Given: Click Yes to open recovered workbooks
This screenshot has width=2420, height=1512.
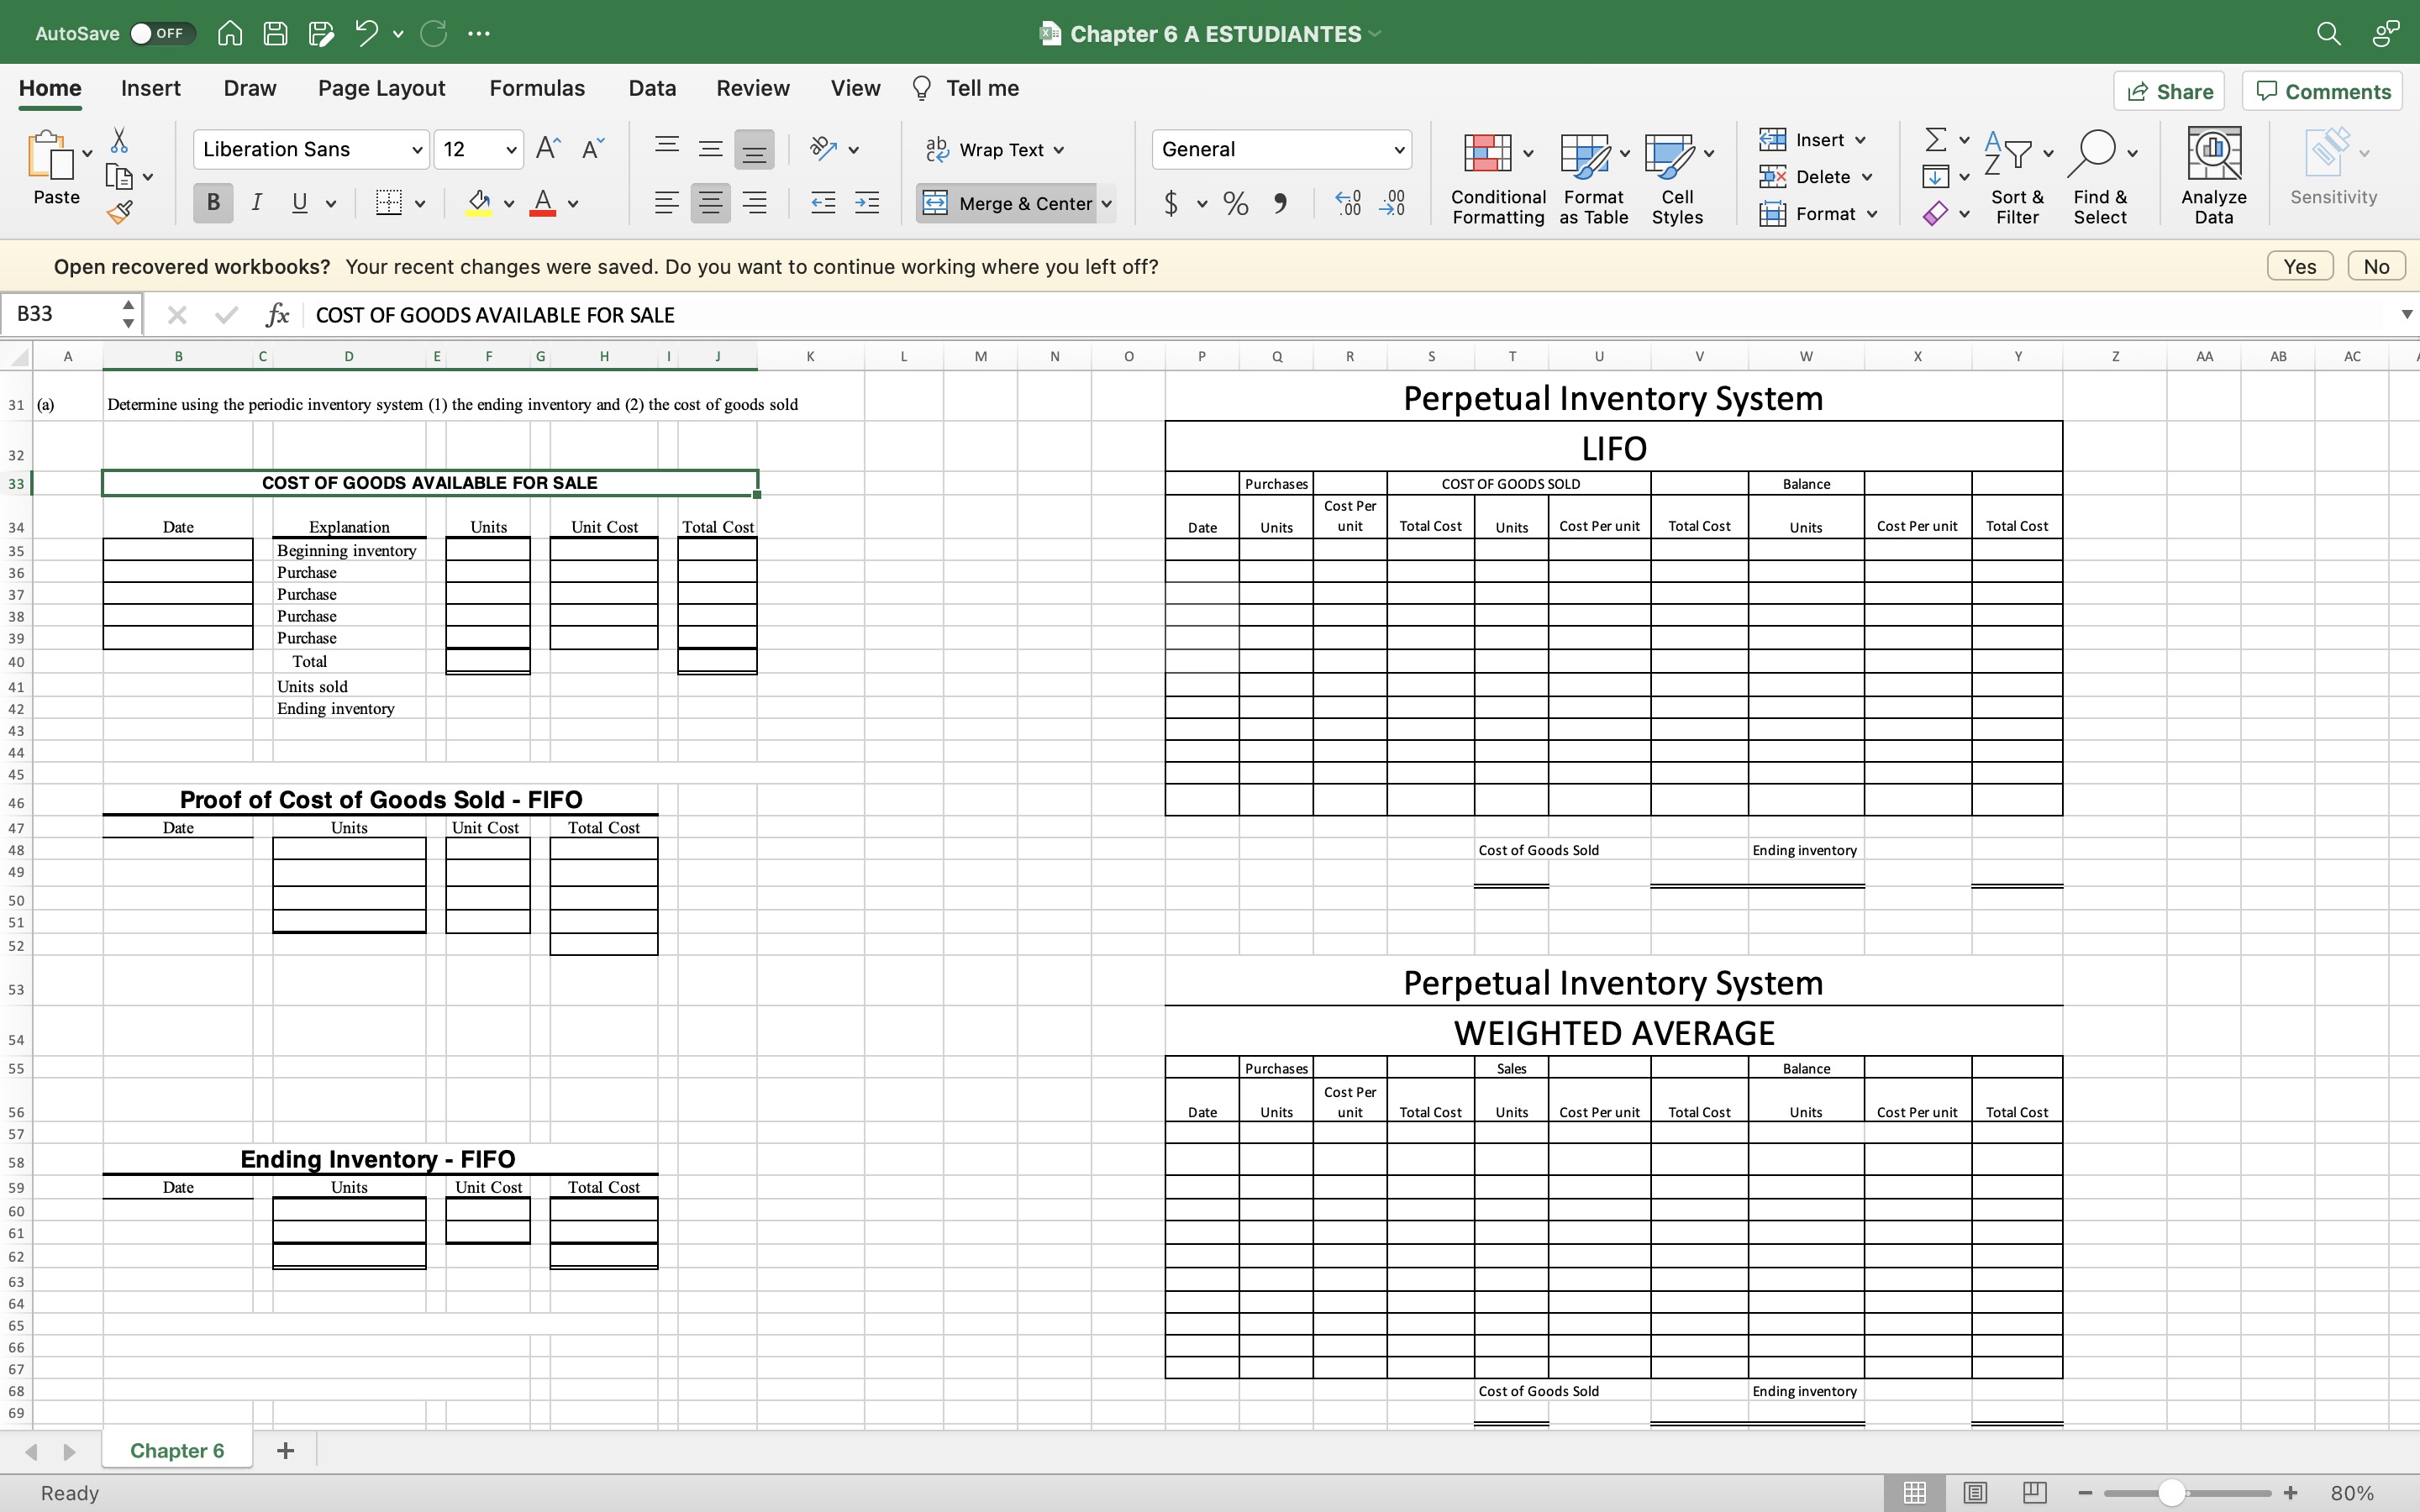Looking at the screenshot, I should tap(2299, 266).
